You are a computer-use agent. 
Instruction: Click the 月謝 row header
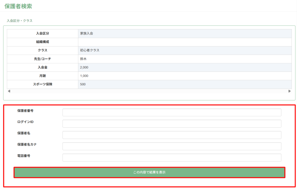point(43,76)
